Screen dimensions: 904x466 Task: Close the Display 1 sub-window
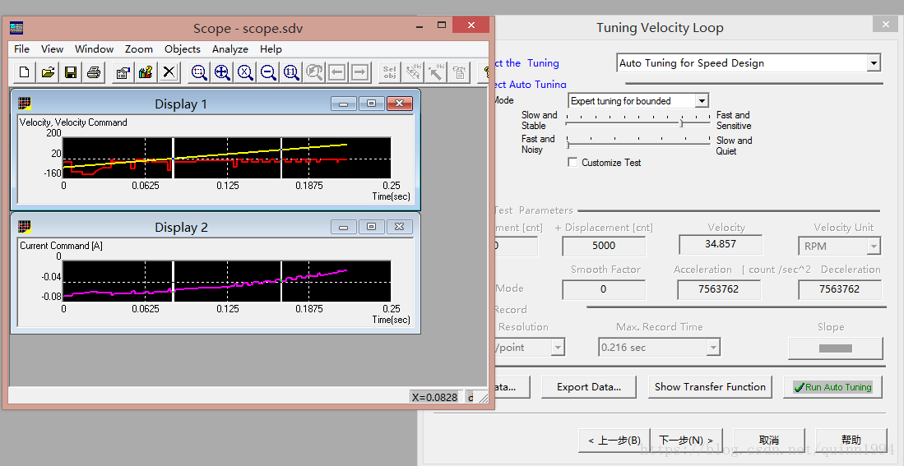pyautogui.click(x=399, y=104)
